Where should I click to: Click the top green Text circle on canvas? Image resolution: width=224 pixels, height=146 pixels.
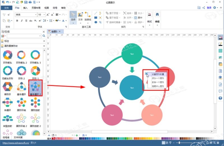tap(132, 54)
